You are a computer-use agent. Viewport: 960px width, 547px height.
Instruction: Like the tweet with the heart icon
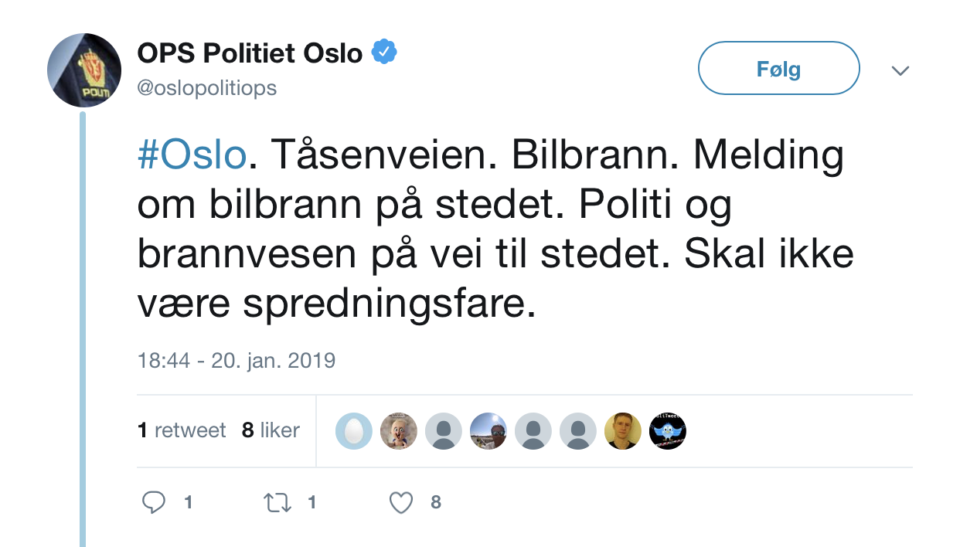400,503
